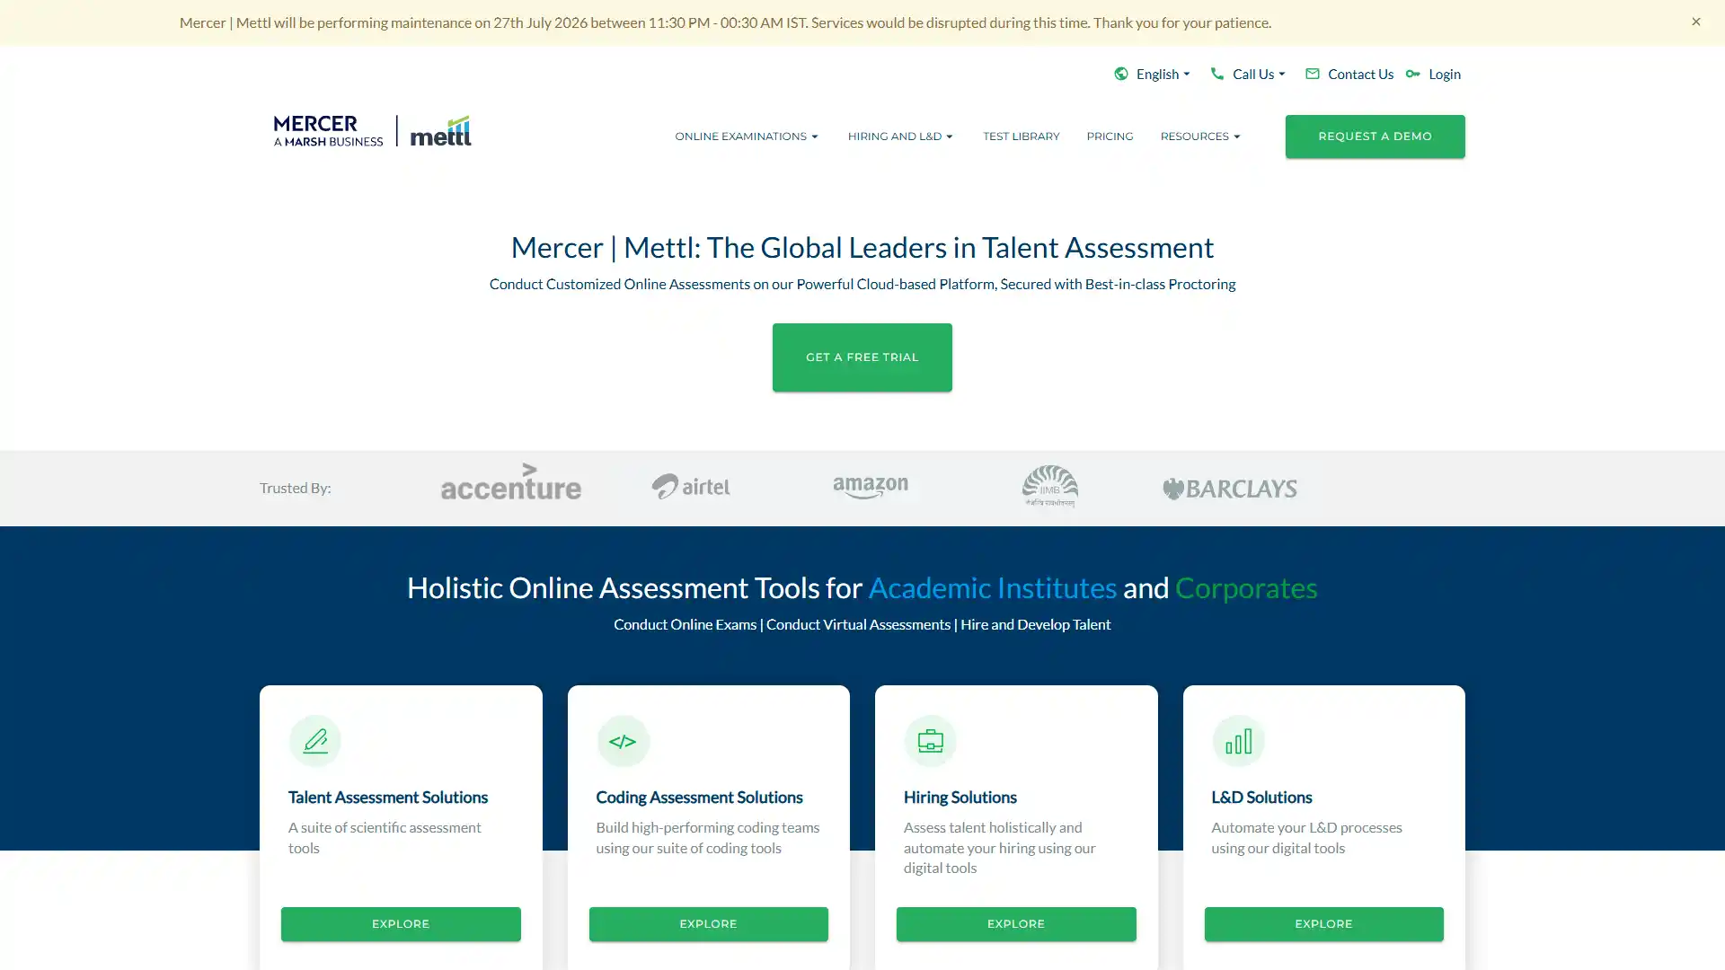
Task: Click the pencil icon on Talent Assessment card
Action: (315, 741)
